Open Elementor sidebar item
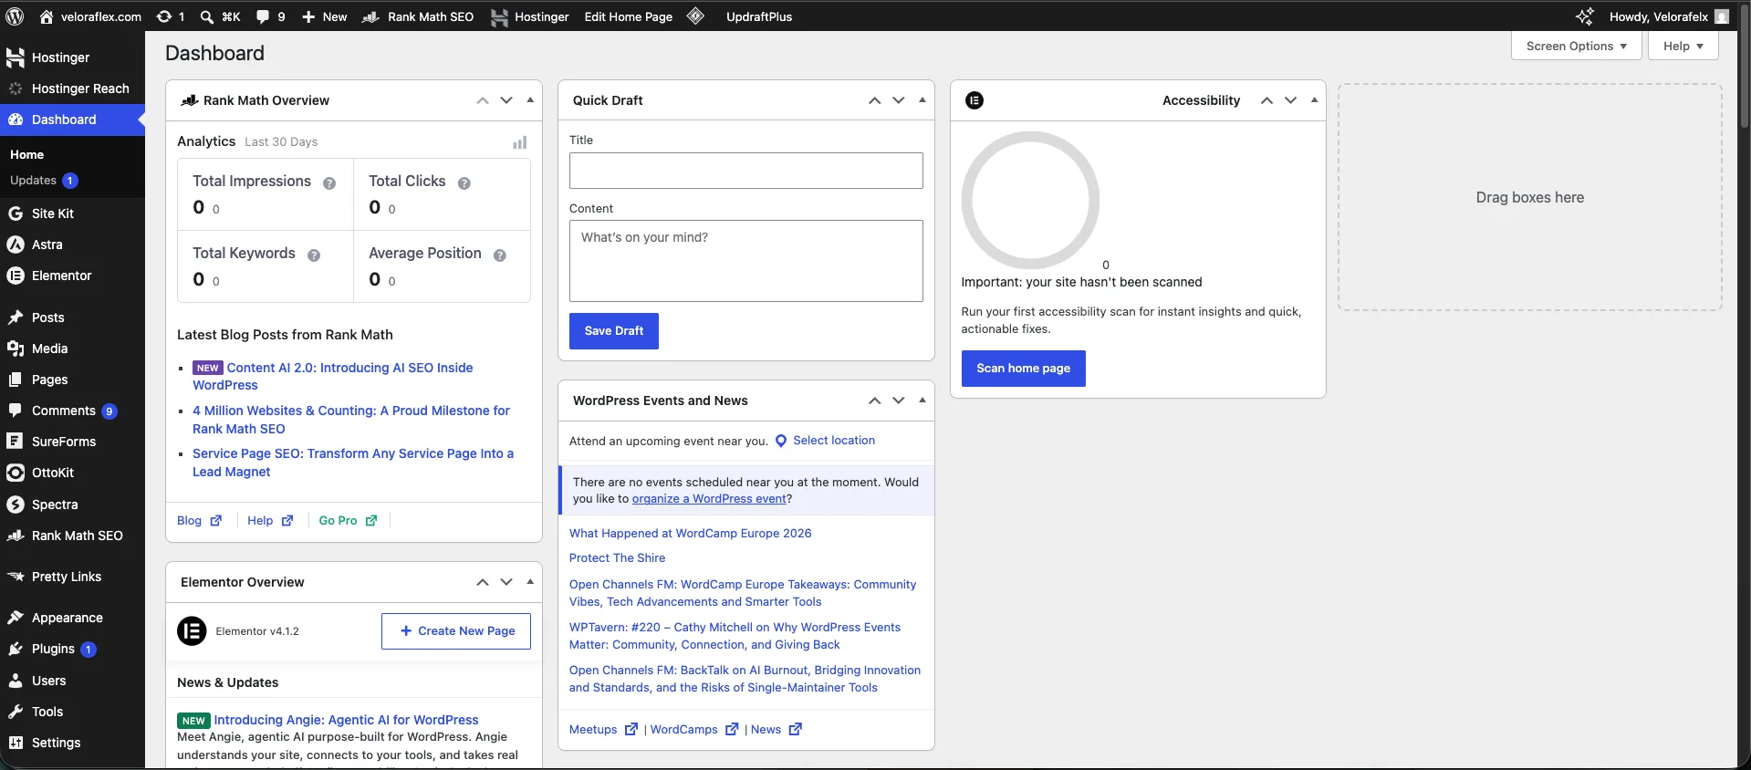 (x=72, y=276)
